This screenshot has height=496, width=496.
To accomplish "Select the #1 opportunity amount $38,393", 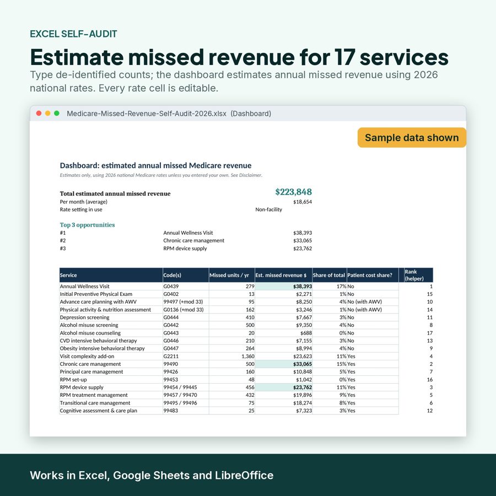I will (302, 233).
